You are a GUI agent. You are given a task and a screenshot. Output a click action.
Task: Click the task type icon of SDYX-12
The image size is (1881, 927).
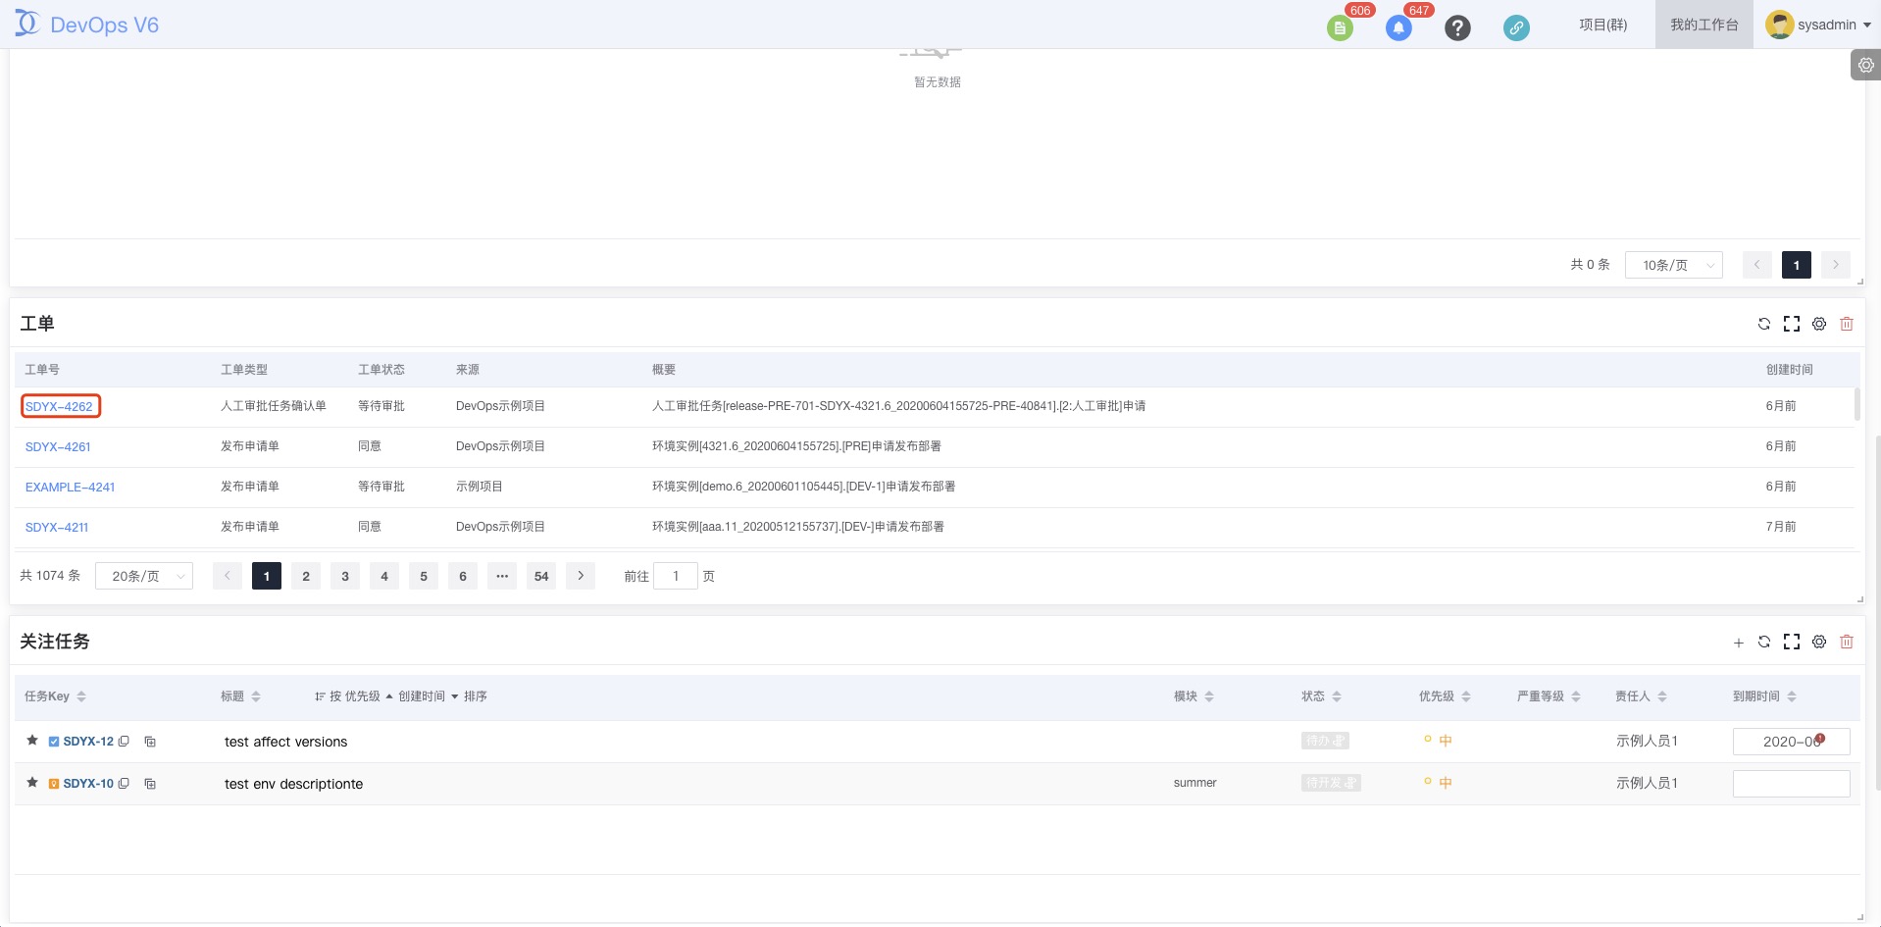54,742
